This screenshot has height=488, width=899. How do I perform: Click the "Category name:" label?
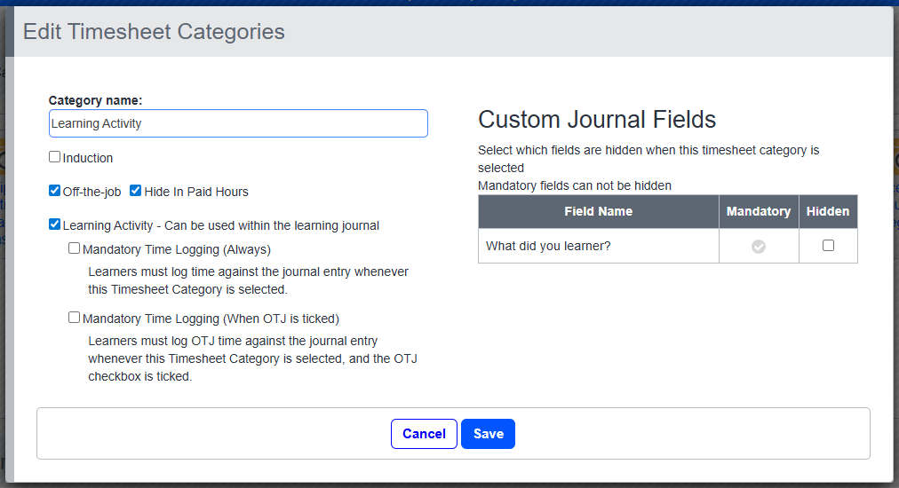tap(95, 100)
